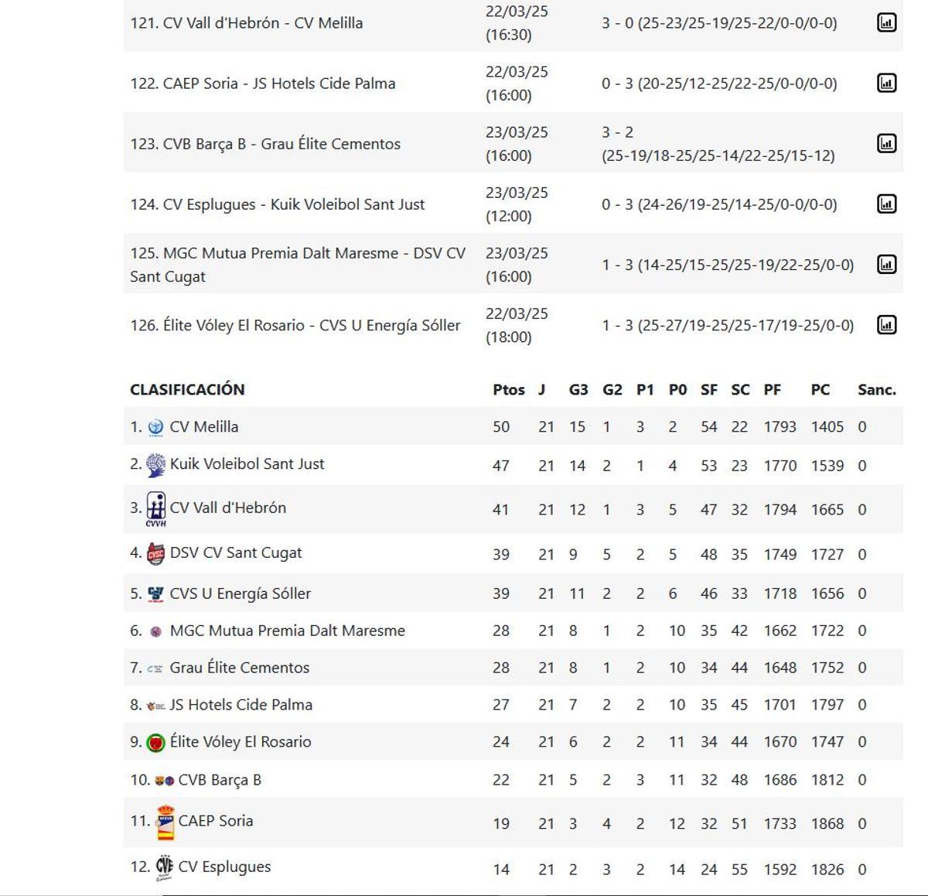Open statistics for CV Esplugues - Kuik Voleibol match
Screen dimensions: 928x896
pos(888,203)
